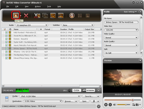Open the Audio Quality dropdown
144x109 pixels.
tap(121, 45)
